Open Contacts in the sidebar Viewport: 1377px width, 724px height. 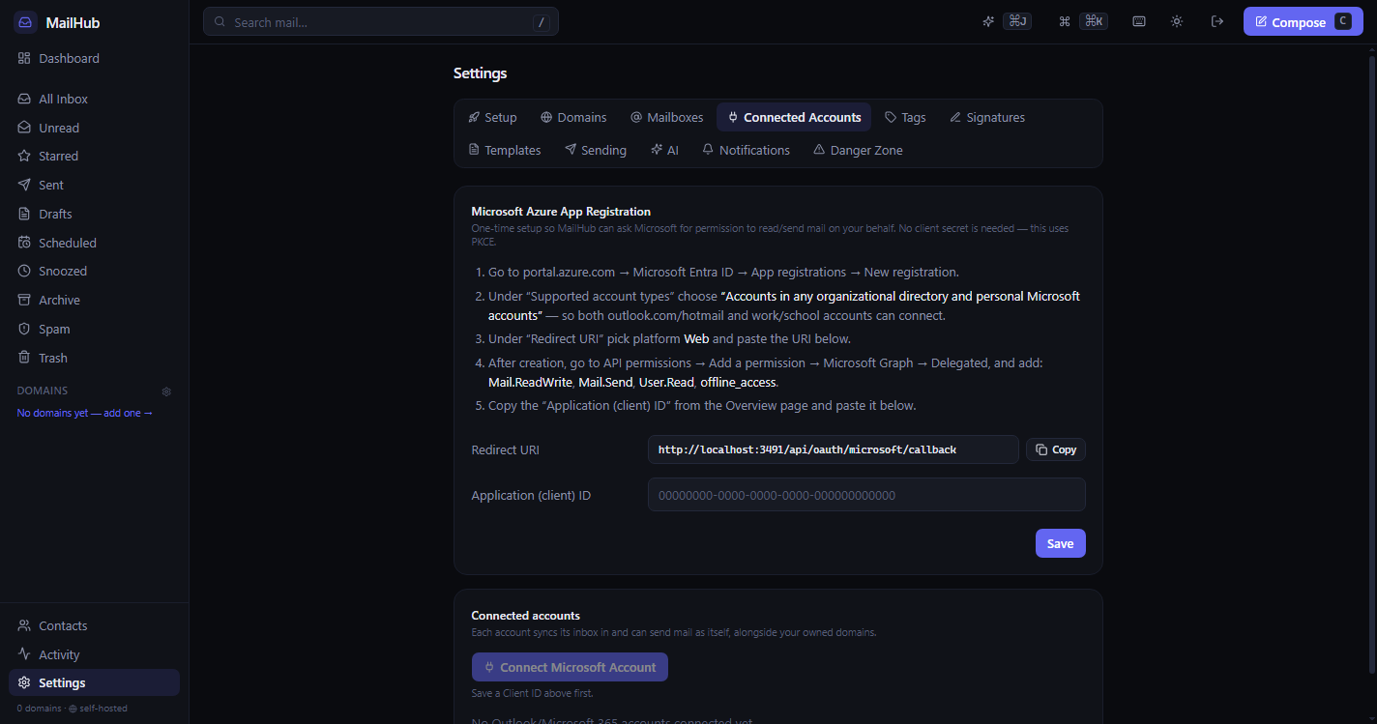[94, 625]
